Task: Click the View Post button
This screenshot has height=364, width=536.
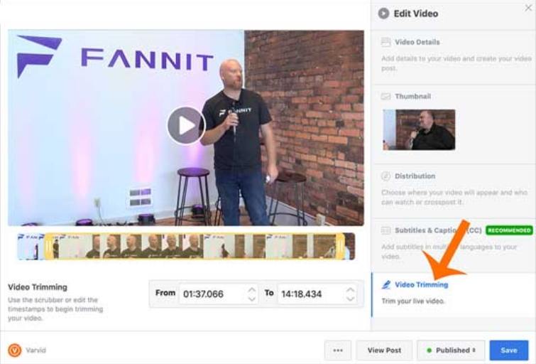Action: point(384,350)
